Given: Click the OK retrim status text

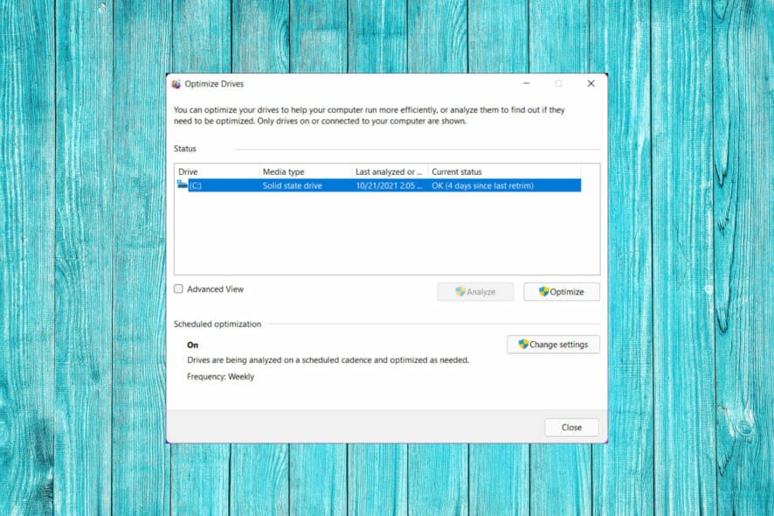Looking at the screenshot, I should (x=483, y=185).
